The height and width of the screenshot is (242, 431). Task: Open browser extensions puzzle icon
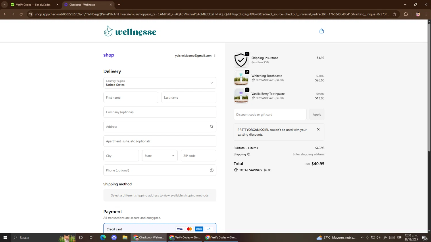tap(406, 14)
